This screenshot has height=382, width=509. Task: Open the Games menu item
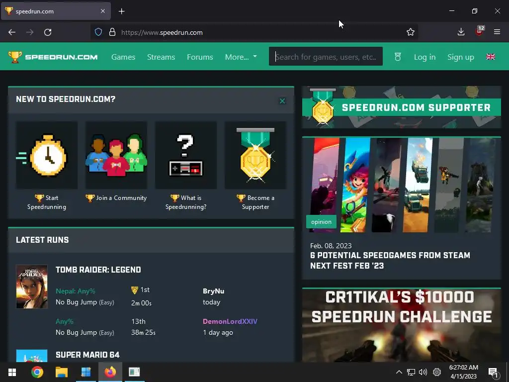click(x=123, y=57)
